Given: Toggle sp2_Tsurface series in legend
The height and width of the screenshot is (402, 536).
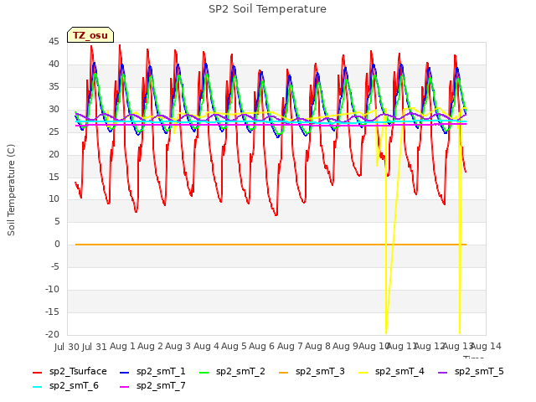Looking at the screenshot, I should [70, 372].
